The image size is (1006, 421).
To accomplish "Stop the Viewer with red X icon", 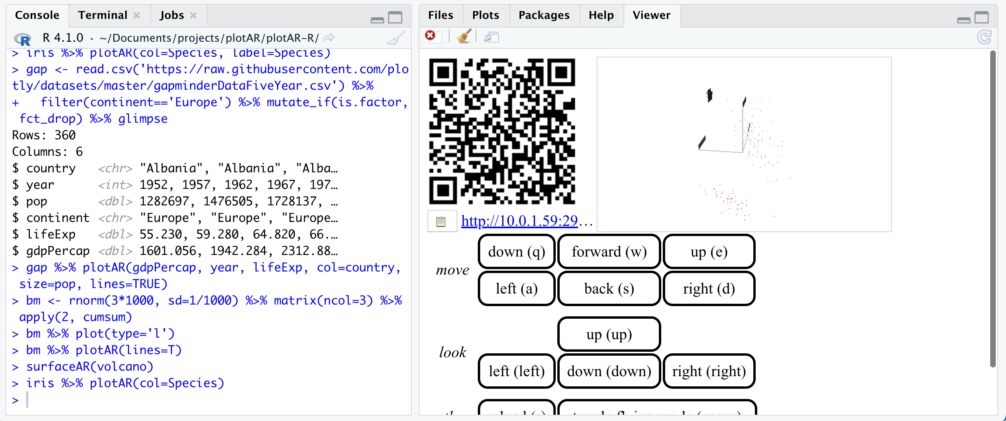I will click(430, 36).
